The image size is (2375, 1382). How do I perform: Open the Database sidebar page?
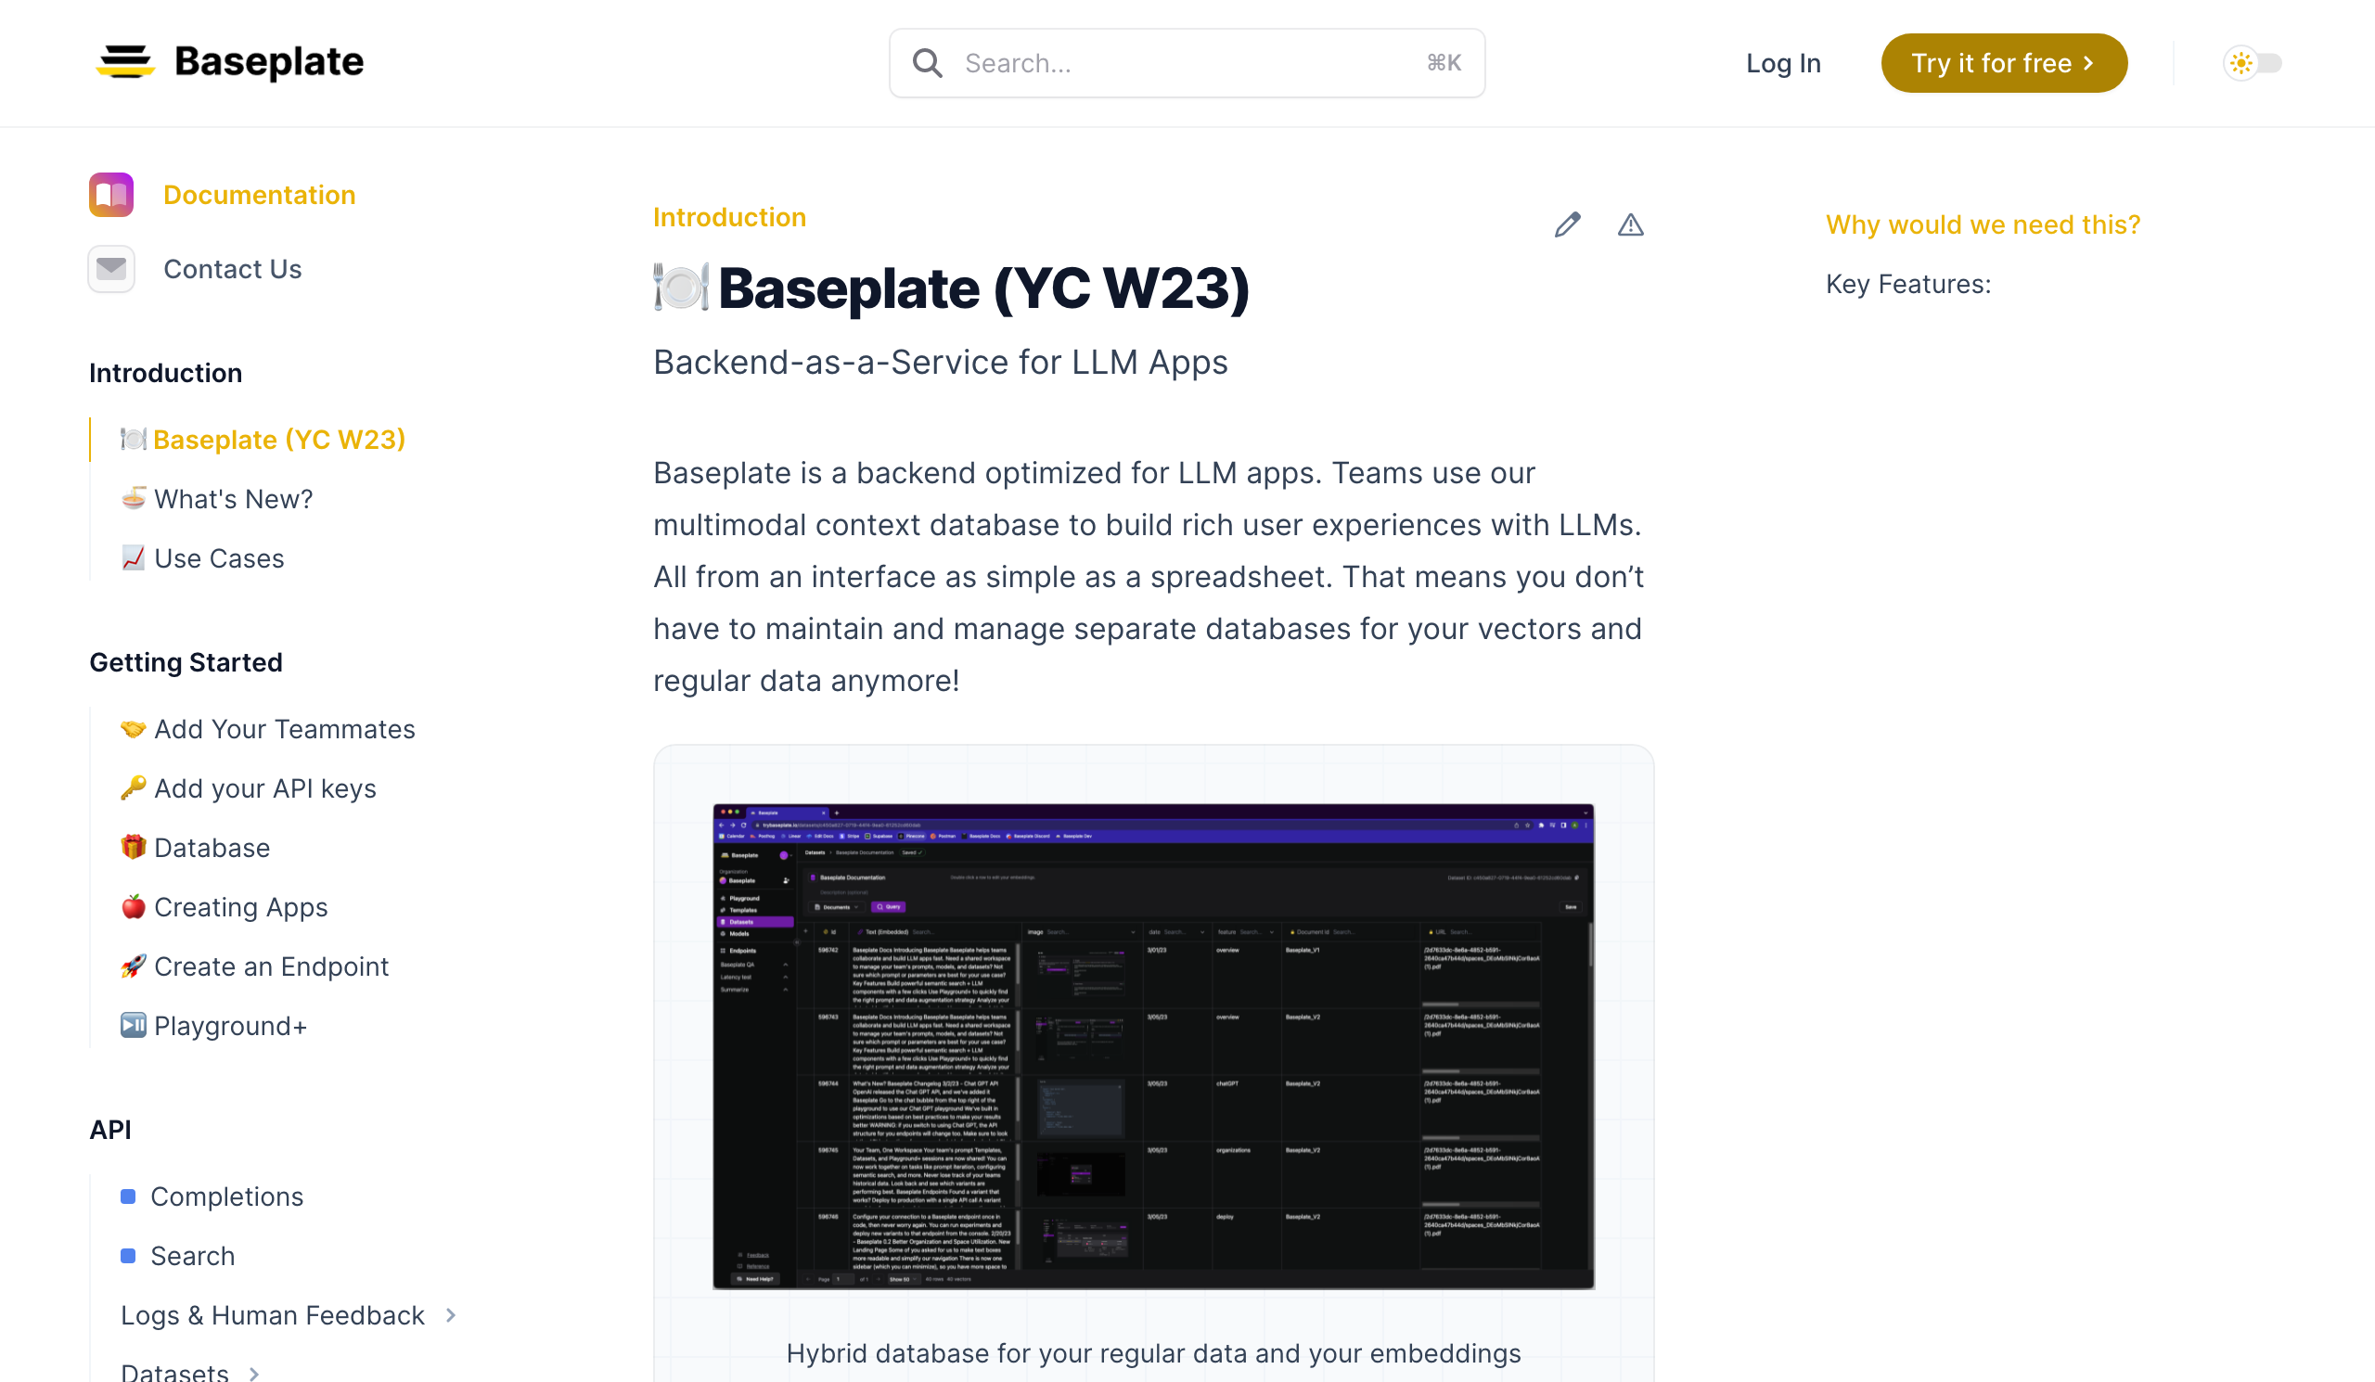[194, 848]
